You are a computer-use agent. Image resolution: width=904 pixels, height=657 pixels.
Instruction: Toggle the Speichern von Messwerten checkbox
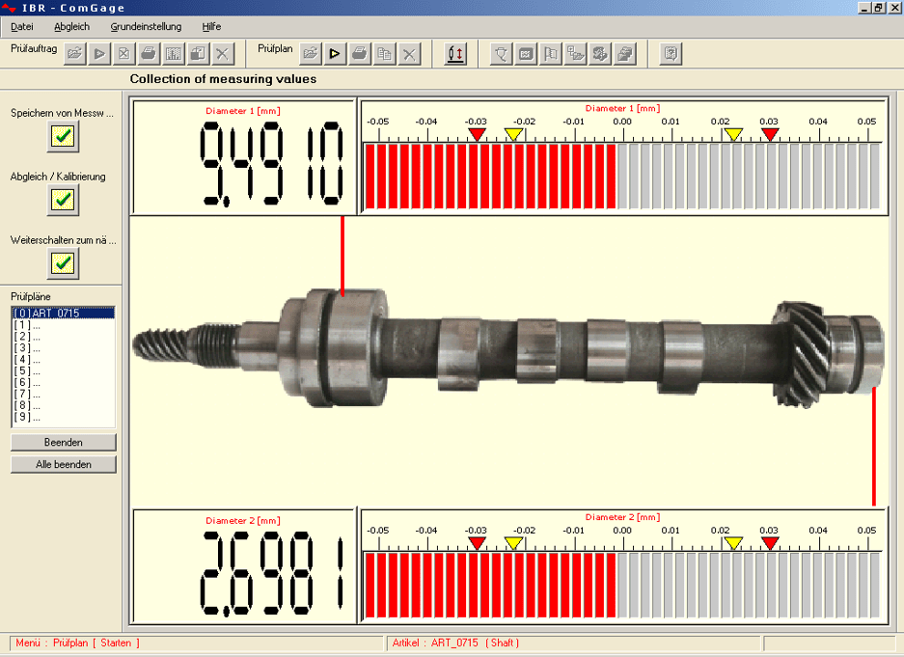(63, 137)
